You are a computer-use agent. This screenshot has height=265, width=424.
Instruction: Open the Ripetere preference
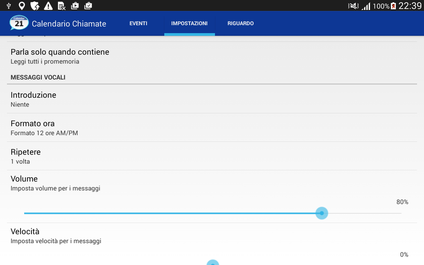212,156
